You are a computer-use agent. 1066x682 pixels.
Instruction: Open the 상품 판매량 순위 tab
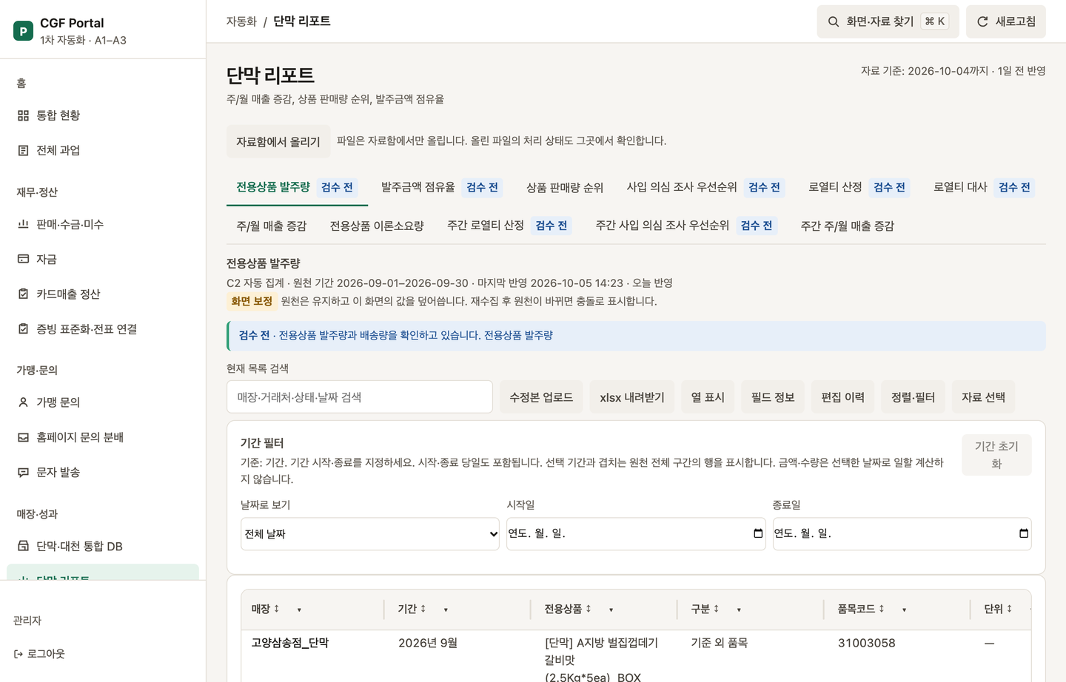pyautogui.click(x=565, y=187)
